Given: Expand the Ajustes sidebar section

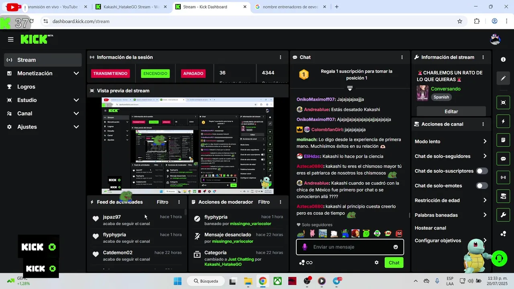Looking at the screenshot, I should tap(76, 127).
